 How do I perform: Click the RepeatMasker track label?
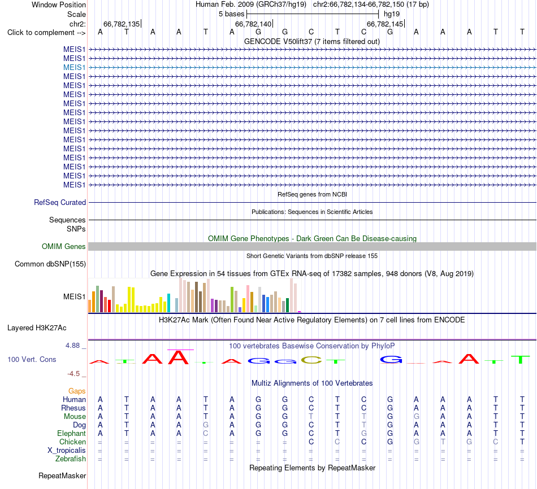point(62,475)
